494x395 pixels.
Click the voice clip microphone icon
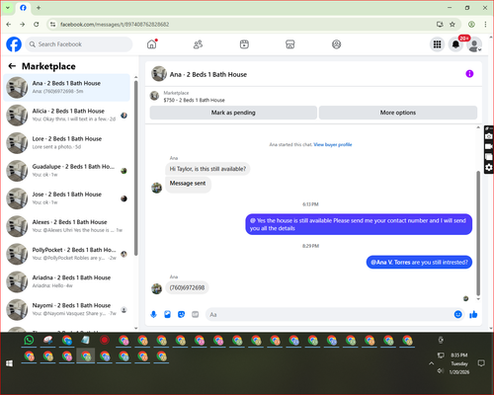point(153,314)
